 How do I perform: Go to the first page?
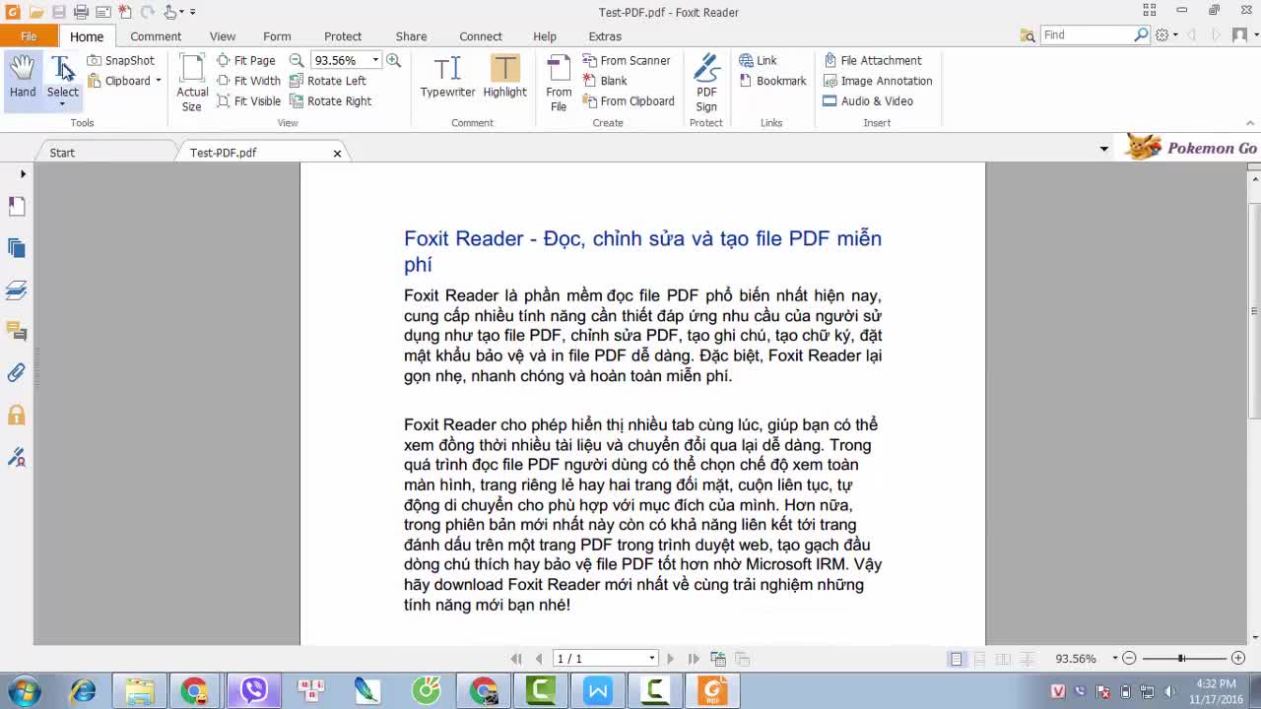(x=516, y=659)
